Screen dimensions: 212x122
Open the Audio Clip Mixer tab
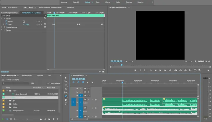click(50, 7)
